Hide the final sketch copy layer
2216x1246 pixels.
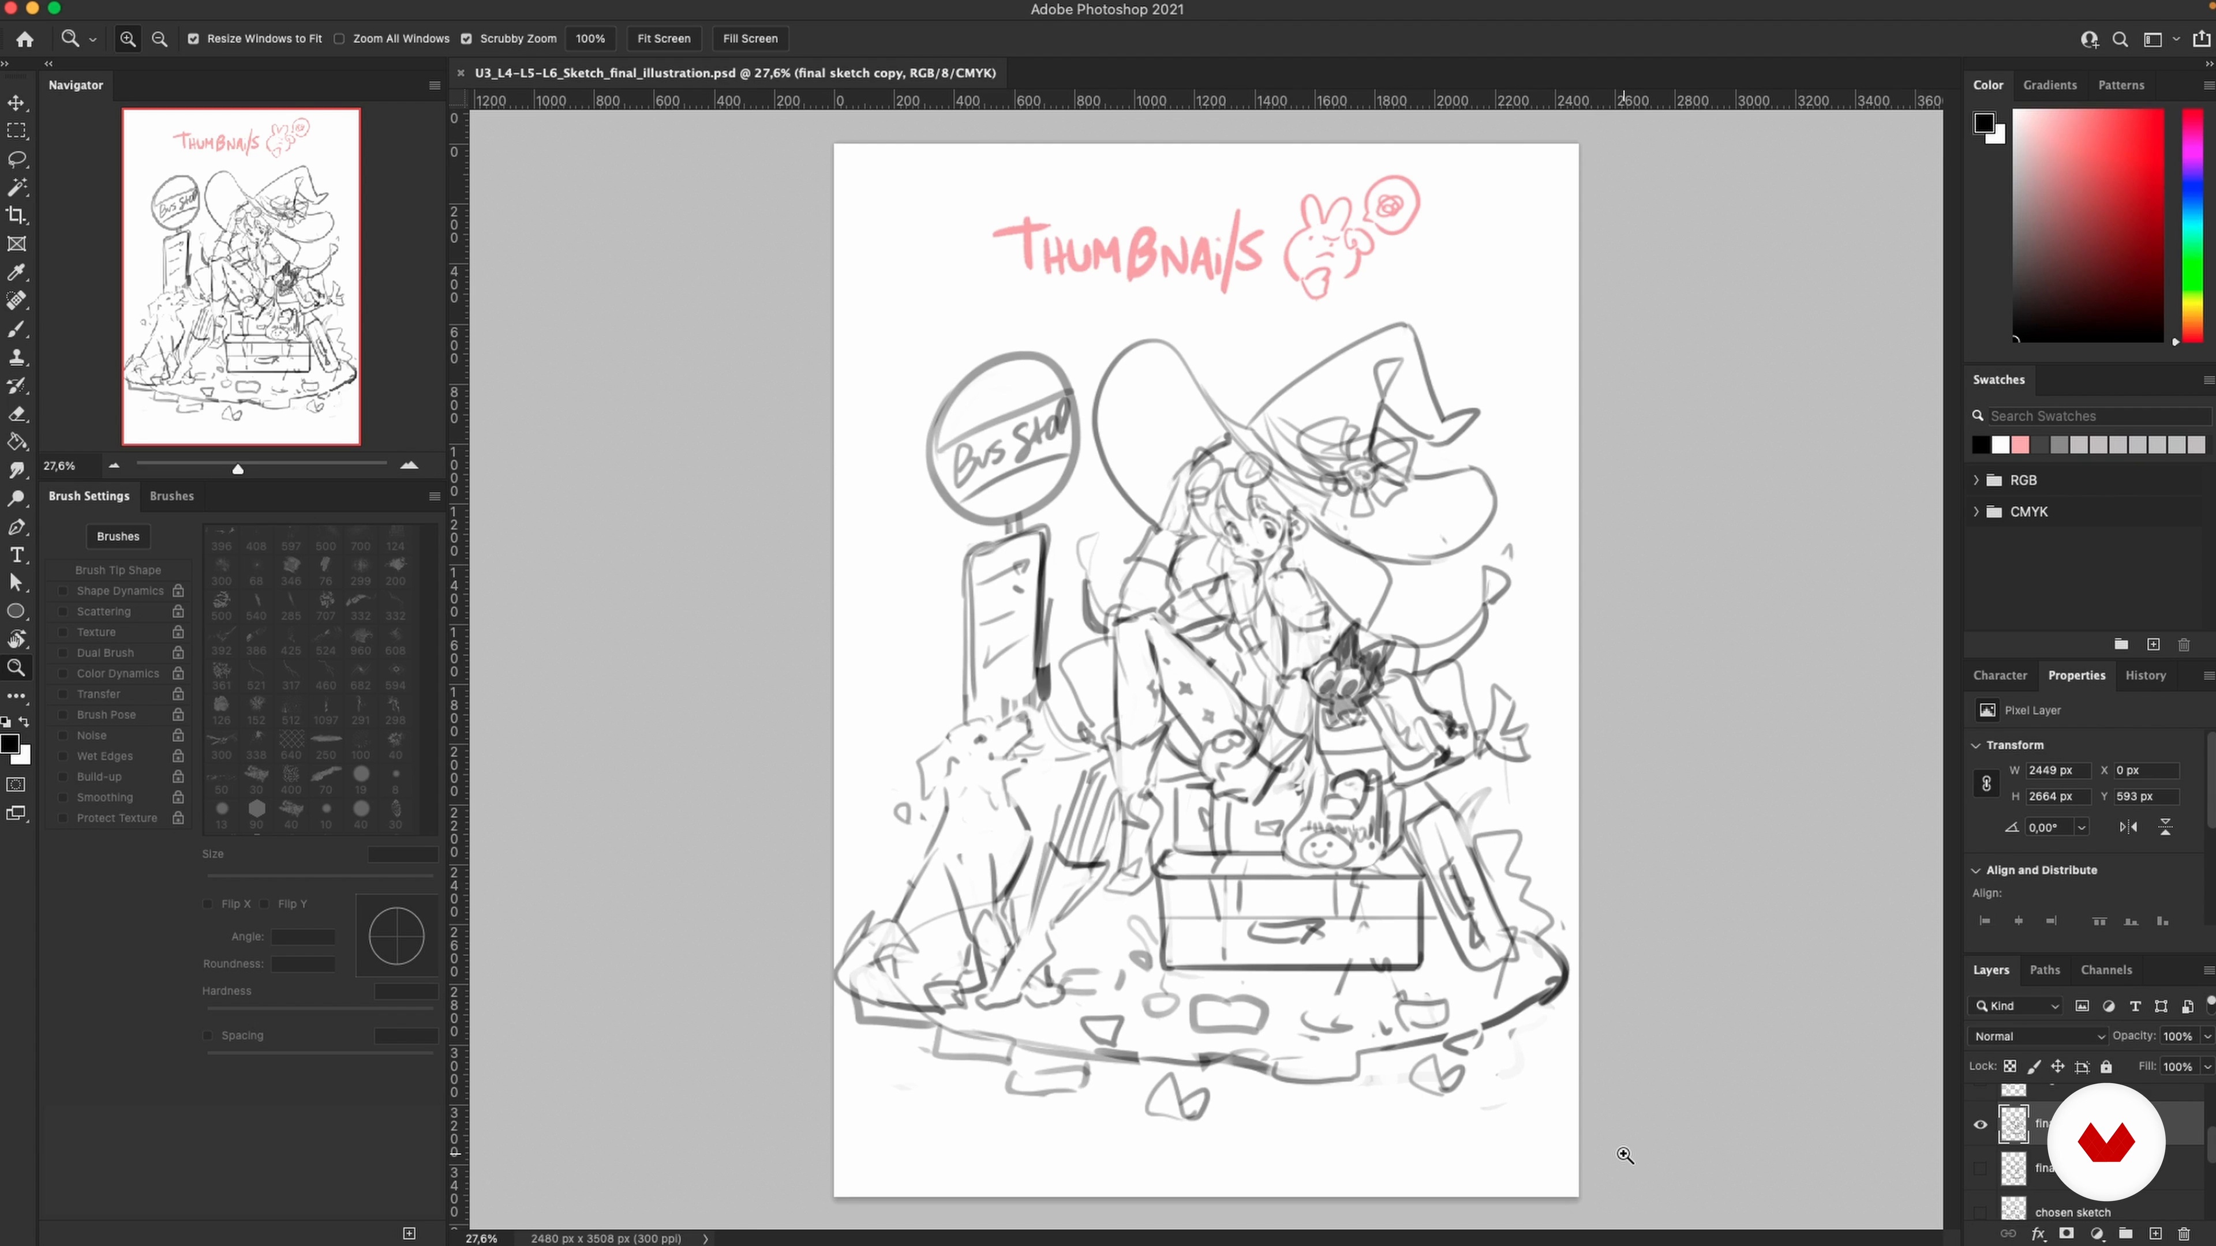(x=1981, y=1125)
